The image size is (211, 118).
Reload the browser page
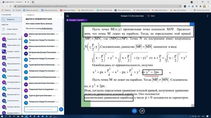pyautogui.click(x=11, y=6)
